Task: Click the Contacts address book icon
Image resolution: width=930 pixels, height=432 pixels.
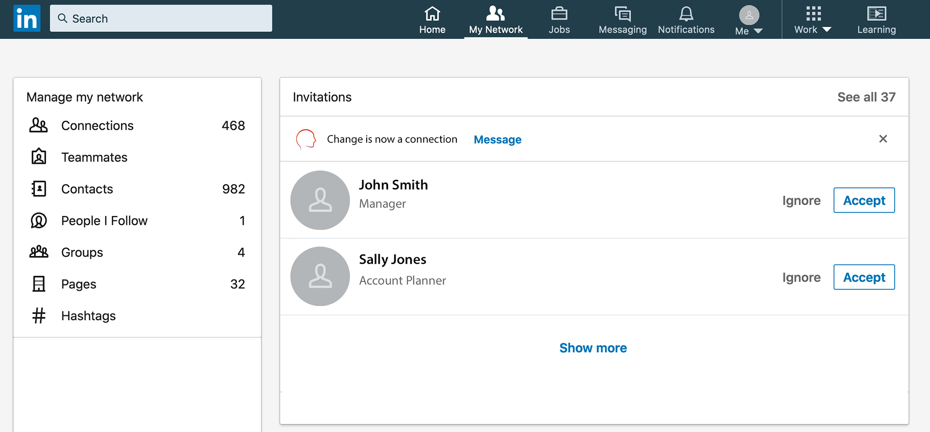Action: click(x=39, y=189)
